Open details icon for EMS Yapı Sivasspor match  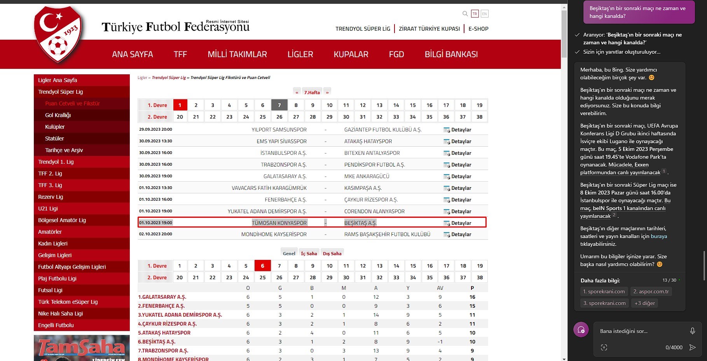447,142
